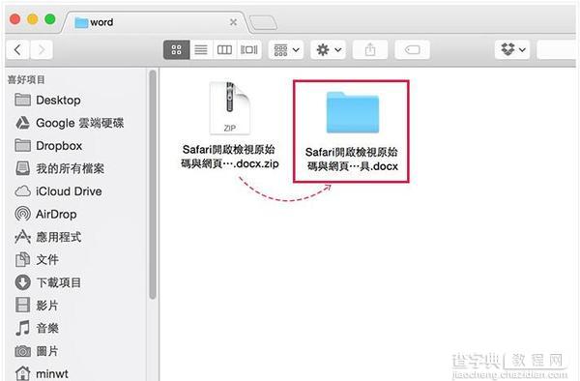Open the item arrangement dropdown

[x=286, y=49]
